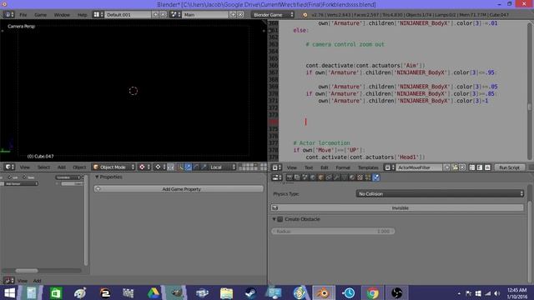This screenshot has width=534, height=300.
Task: Open the Logic Editor type selector
Action: [8, 281]
